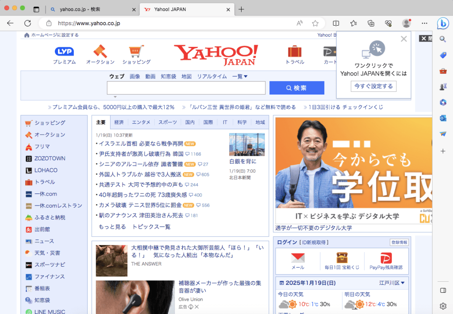453x314 pixels.
Task: Switch to 国際 news tab
Action: point(208,122)
